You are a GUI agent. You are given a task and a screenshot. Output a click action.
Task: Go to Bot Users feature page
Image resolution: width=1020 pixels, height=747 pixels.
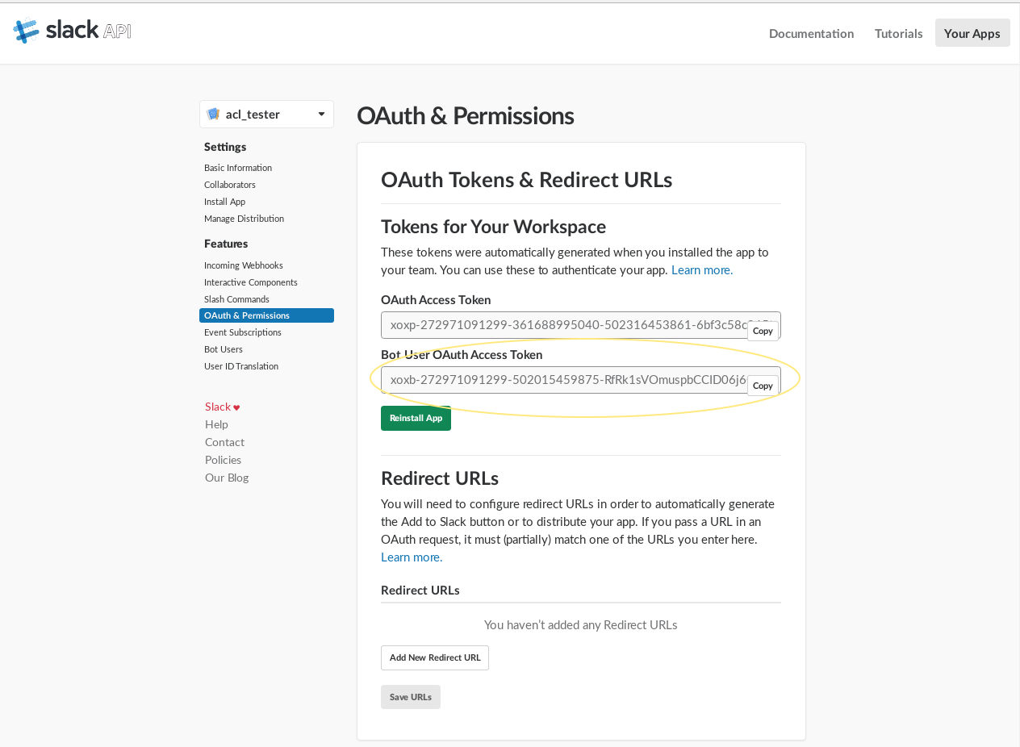pyautogui.click(x=224, y=349)
